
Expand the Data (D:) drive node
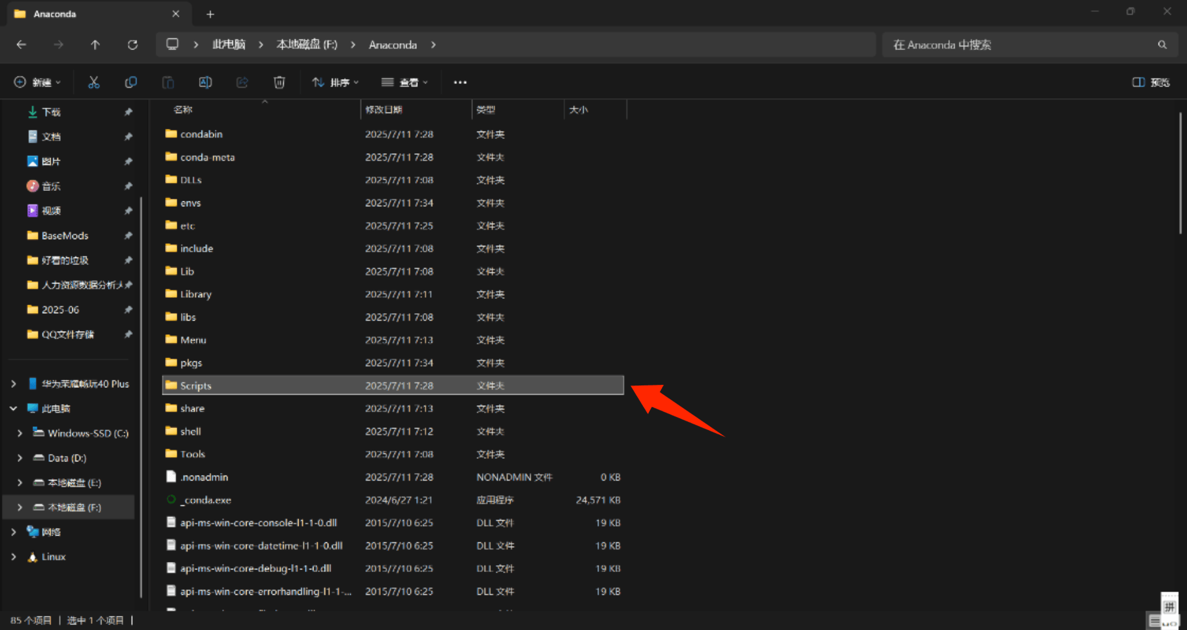click(x=20, y=458)
